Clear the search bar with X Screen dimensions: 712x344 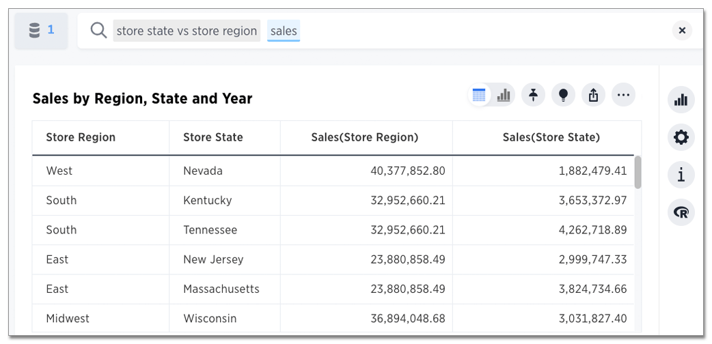(x=682, y=31)
